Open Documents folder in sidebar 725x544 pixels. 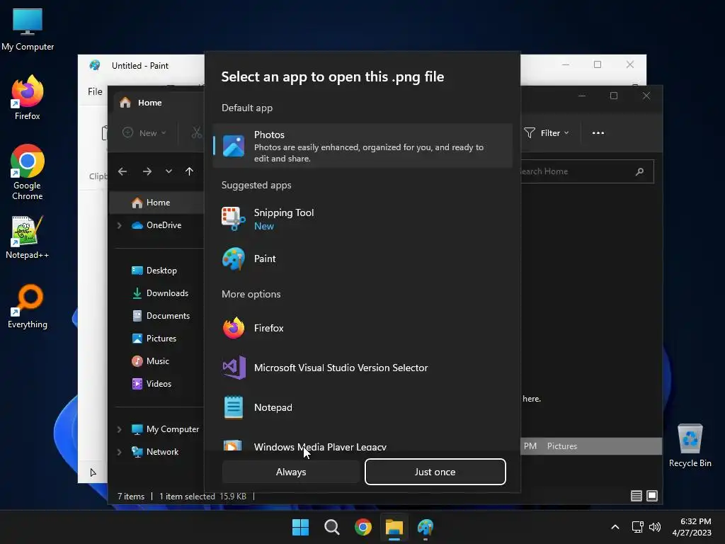(x=161, y=316)
